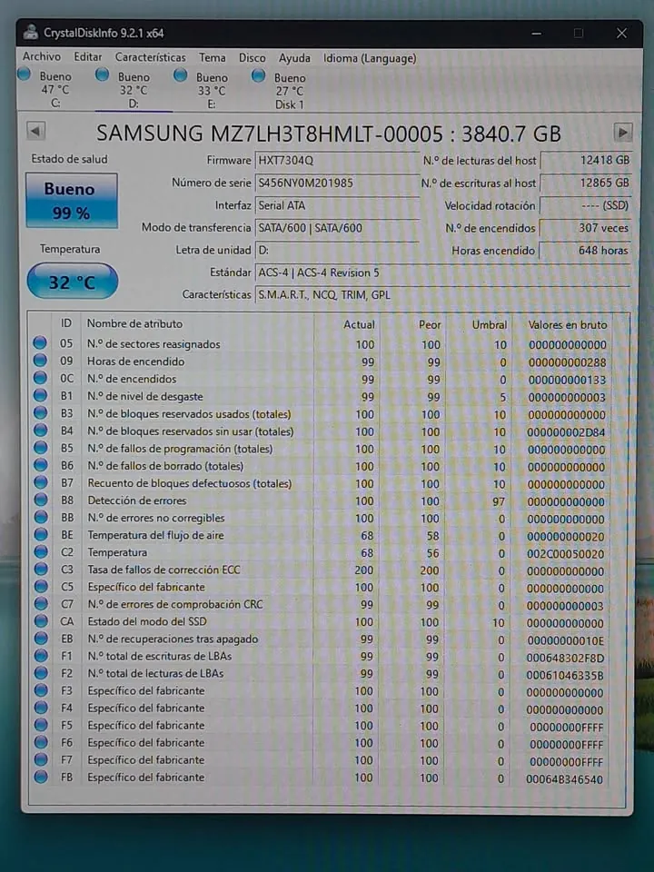Click status icon for errores de comprobación CRC

point(40,603)
